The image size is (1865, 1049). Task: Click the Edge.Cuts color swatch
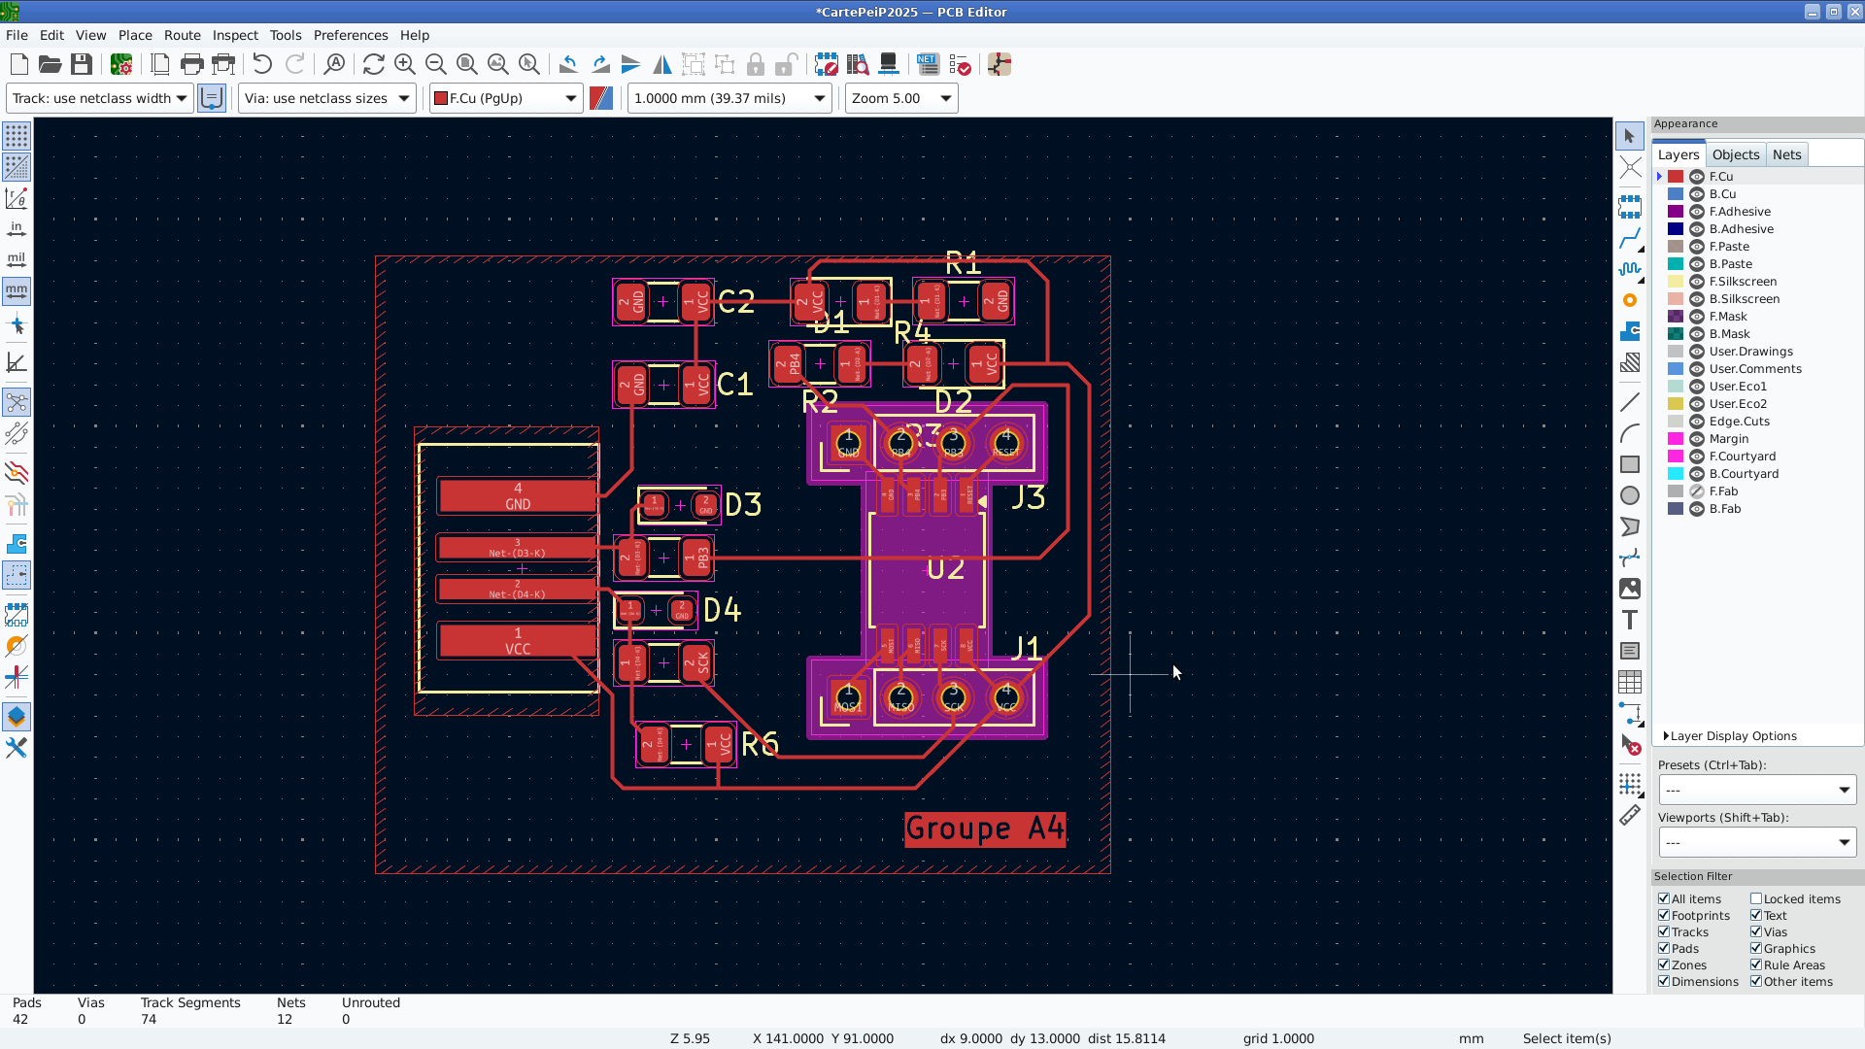(x=1676, y=422)
